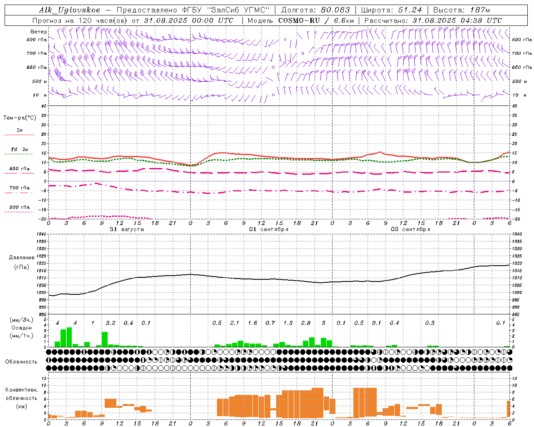Click the 700 гПа temperature legend entry
The image size is (534, 427).
[20, 188]
